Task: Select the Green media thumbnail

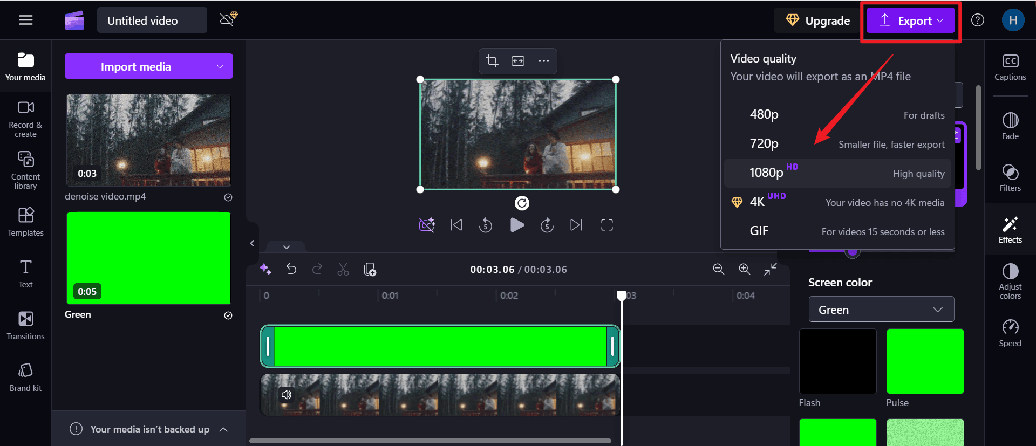Action: point(149,258)
